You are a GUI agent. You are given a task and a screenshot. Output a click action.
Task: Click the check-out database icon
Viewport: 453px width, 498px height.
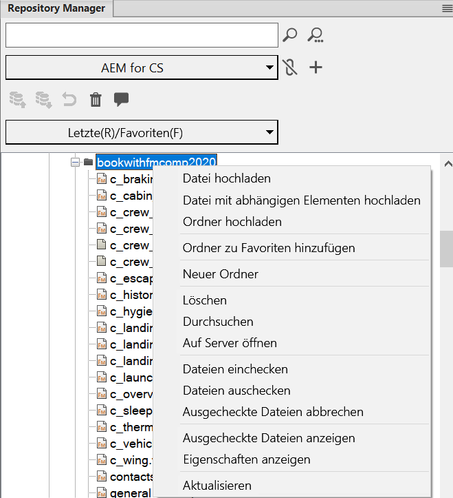pos(43,100)
